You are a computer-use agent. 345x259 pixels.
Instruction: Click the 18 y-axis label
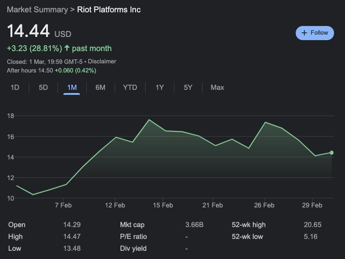[x=10, y=116]
